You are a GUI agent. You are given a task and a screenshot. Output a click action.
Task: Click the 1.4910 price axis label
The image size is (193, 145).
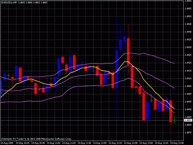[188, 79]
